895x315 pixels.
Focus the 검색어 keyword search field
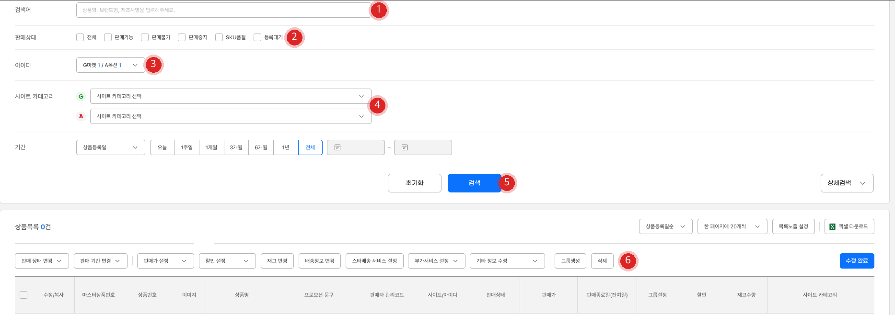(223, 10)
